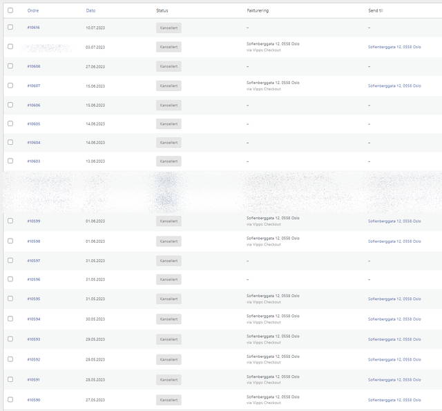This screenshot has height=411, width=442.
Task: Open order #10595
Action: click(34, 299)
